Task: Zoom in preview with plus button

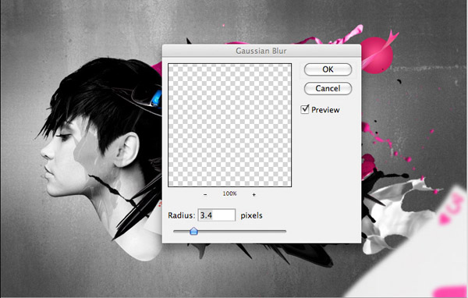Action: (x=253, y=194)
